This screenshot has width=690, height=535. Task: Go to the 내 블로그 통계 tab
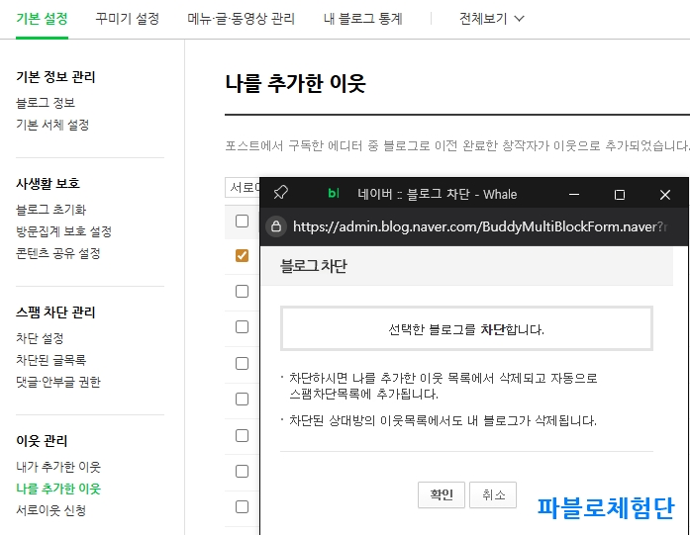click(x=363, y=19)
